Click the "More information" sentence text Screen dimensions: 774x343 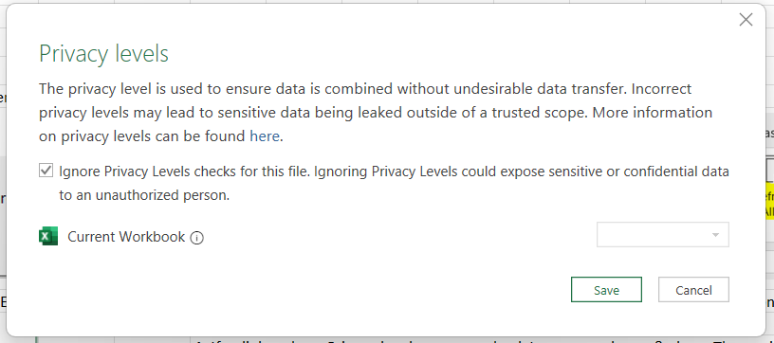coord(652,113)
